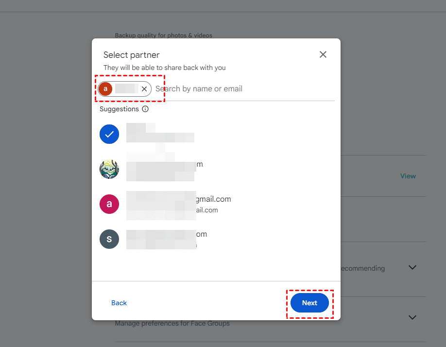The width and height of the screenshot is (446, 347).
Task: Expand the Face Groups preferences chevron
Action: click(x=412, y=317)
